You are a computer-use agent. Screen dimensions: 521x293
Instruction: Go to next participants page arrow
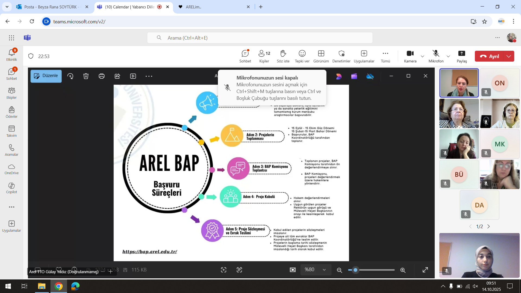click(488, 226)
